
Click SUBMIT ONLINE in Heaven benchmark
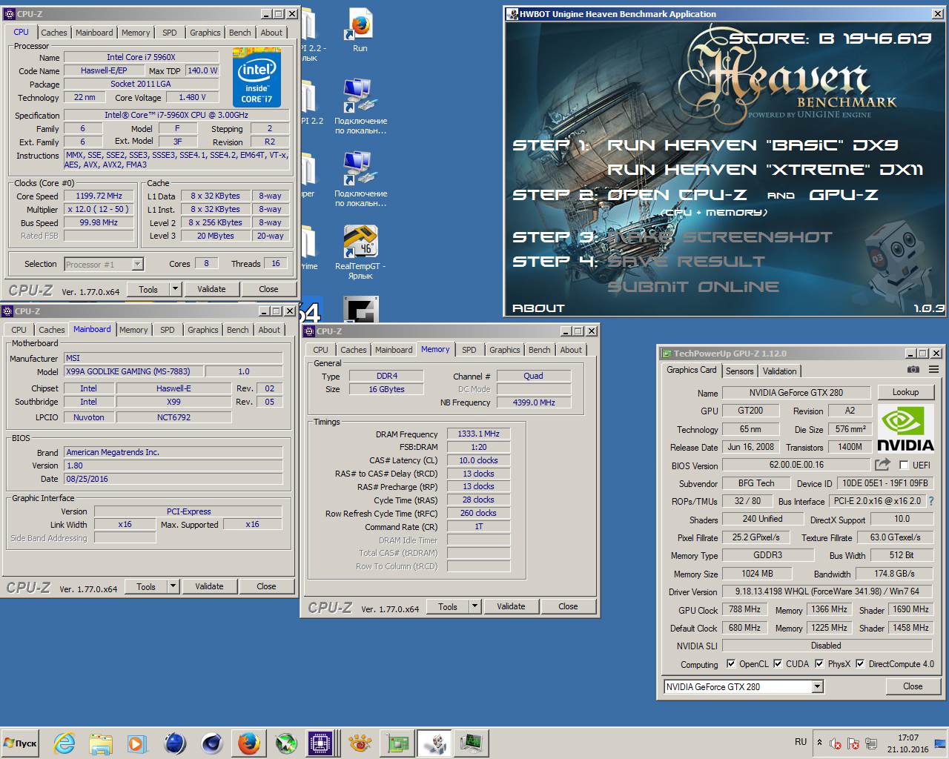tap(693, 287)
